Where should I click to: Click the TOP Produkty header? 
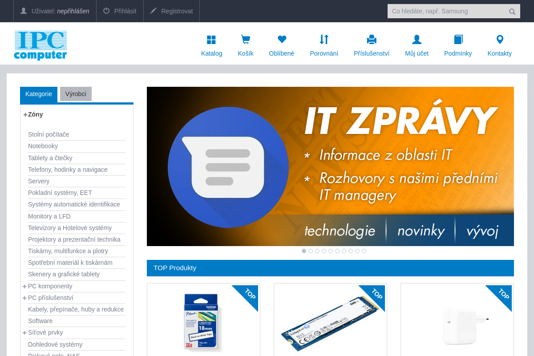[x=330, y=268]
